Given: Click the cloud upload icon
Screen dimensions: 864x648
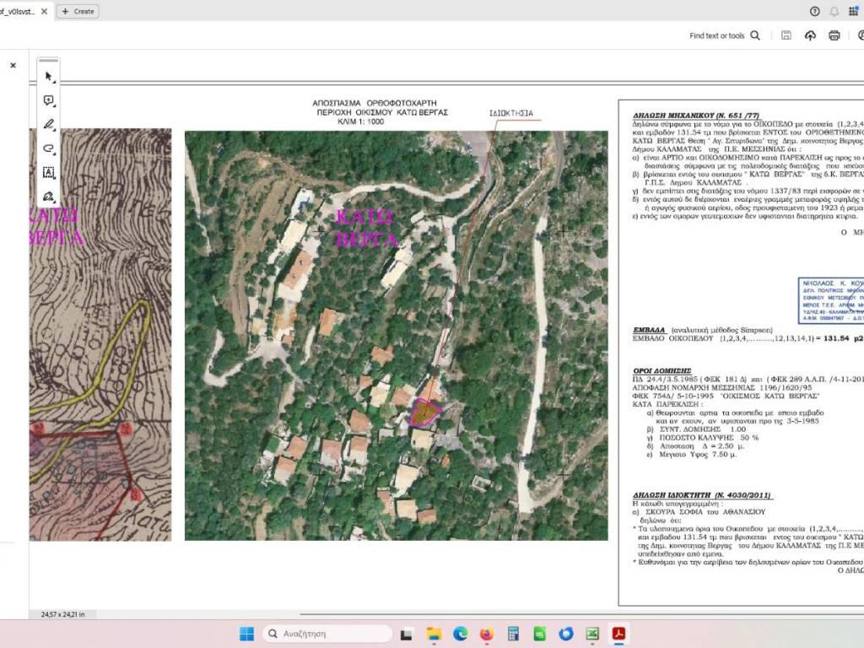Looking at the screenshot, I should 811,35.
